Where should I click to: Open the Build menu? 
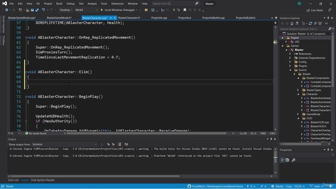[x=59, y=4]
